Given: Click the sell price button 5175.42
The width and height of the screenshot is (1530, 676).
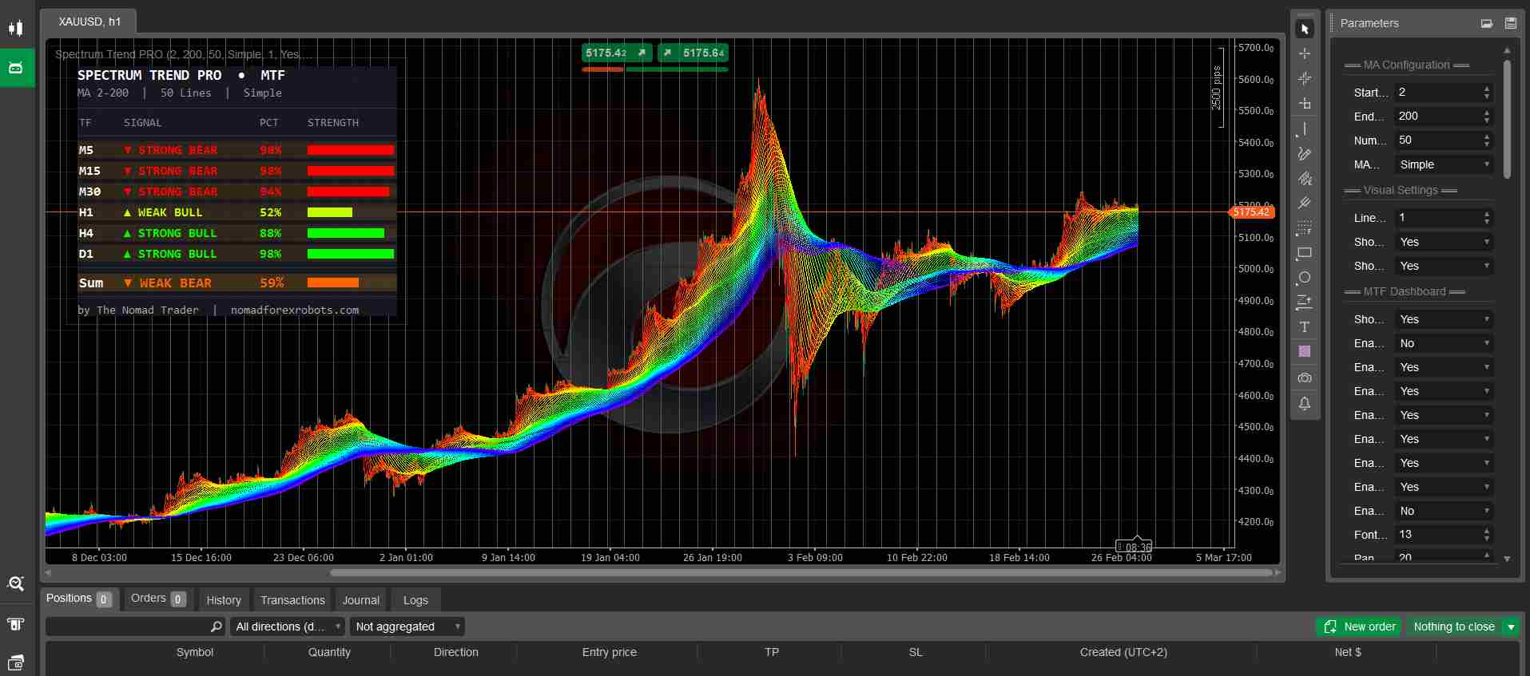Looking at the screenshot, I should tap(617, 53).
